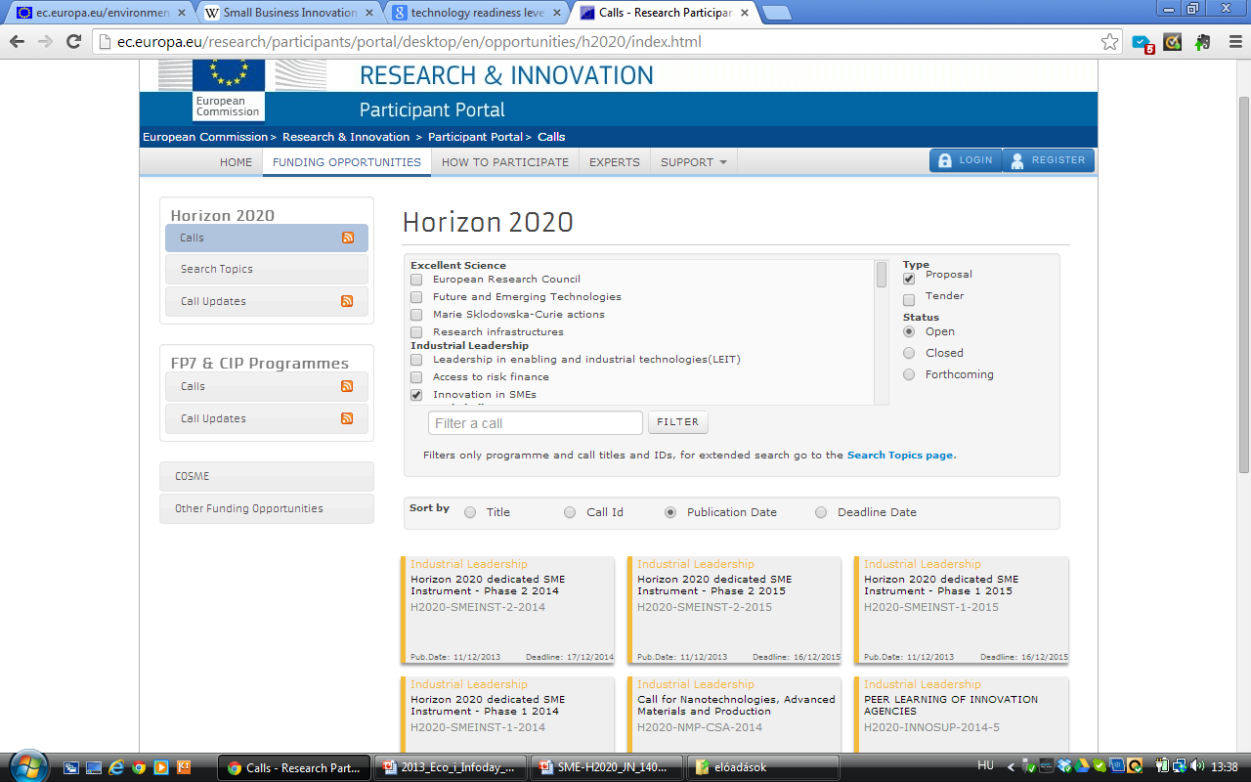Viewport: 1251px width, 782px height.
Task: Check the European Research Council checkbox
Action: [x=416, y=280]
